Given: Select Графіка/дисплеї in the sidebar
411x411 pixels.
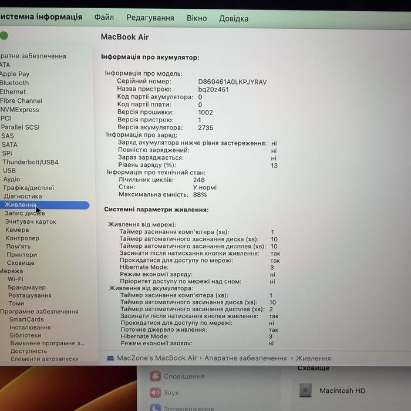Looking at the screenshot, I should click(x=29, y=188).
